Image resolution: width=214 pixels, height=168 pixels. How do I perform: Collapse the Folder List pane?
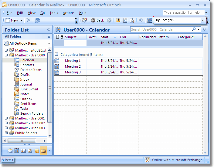[x=49, y=30]
